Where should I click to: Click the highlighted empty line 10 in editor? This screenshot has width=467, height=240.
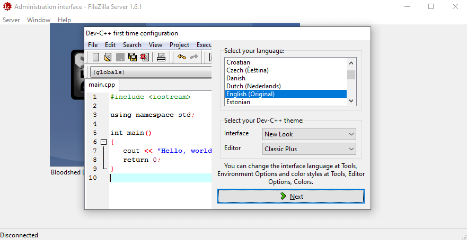[x=161, y=178]
